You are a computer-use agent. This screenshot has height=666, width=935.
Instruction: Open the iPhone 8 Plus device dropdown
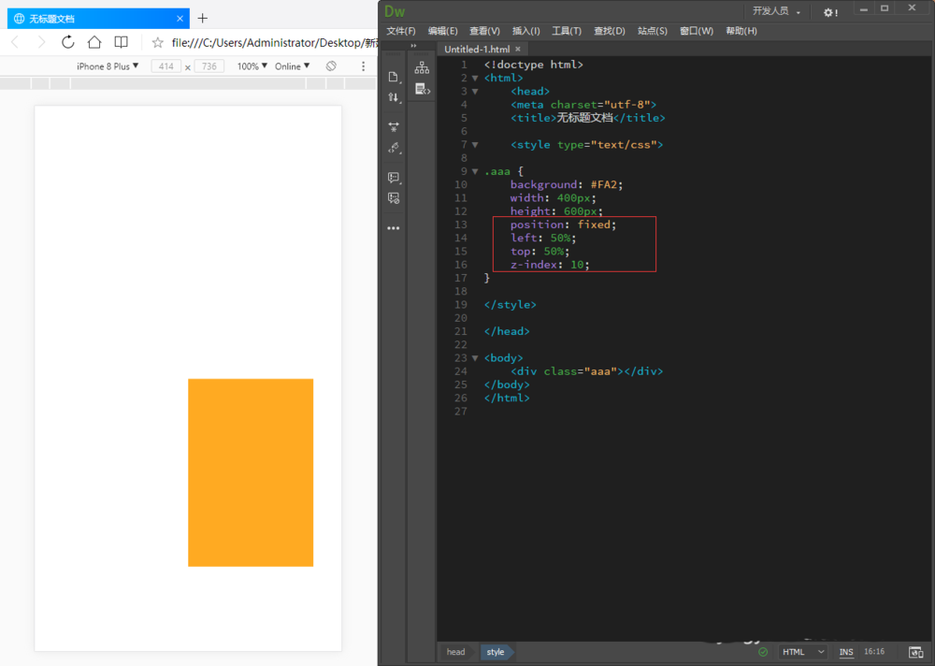tap(108, 66)
